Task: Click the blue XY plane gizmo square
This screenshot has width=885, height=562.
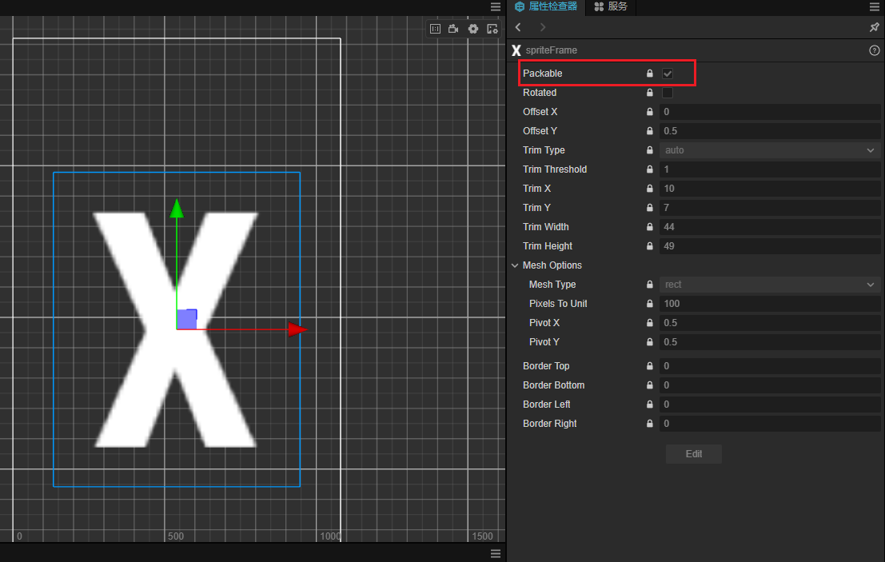Action: point(187,319)
